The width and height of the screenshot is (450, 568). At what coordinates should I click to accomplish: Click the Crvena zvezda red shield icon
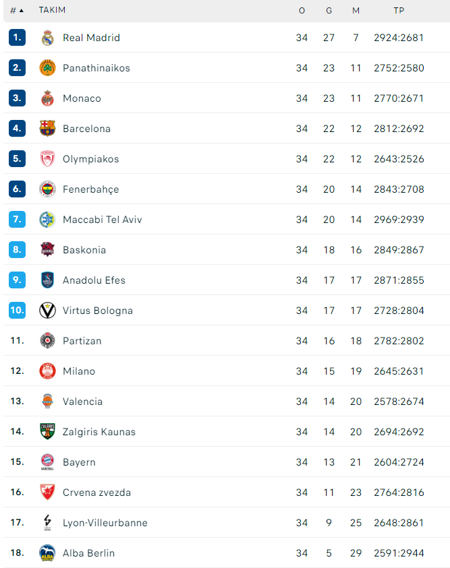pos(47,492)
